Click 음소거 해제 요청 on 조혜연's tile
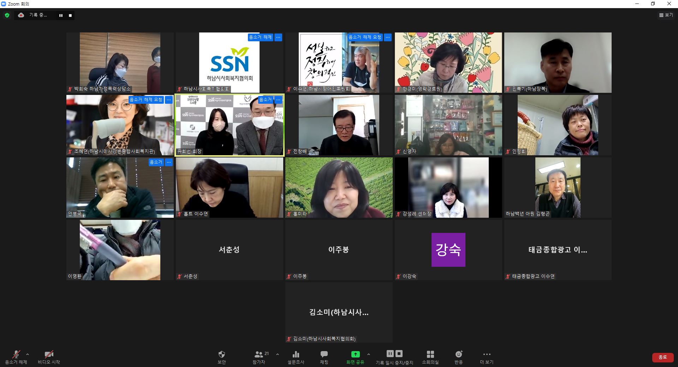Image resolution: width=678 pixels, height=367 pixels. coord(146,100)
